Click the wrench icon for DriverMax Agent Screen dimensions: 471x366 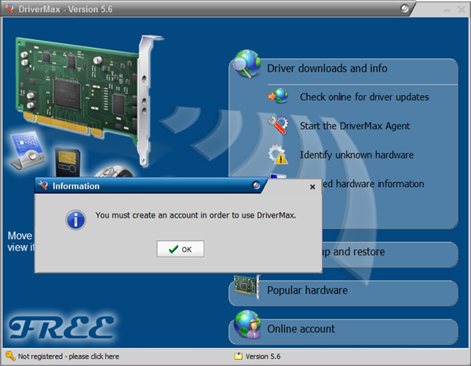click(279, 126)
